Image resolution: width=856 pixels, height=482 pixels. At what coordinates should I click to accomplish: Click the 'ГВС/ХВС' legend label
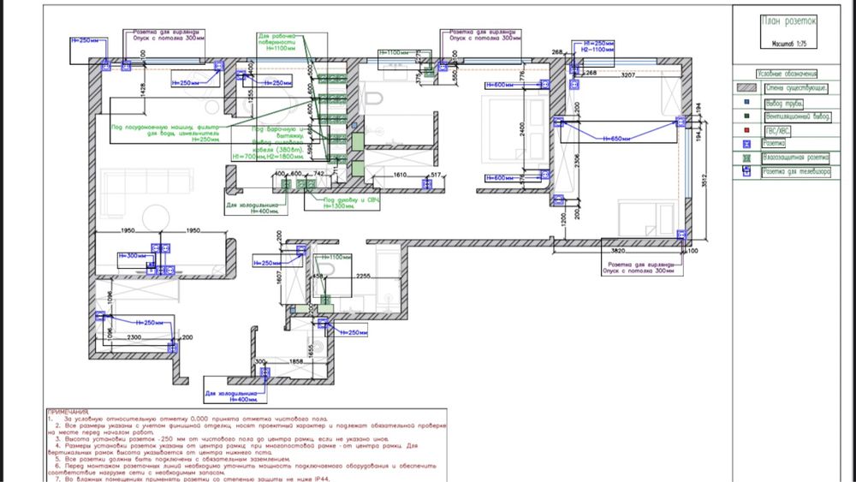777,131
